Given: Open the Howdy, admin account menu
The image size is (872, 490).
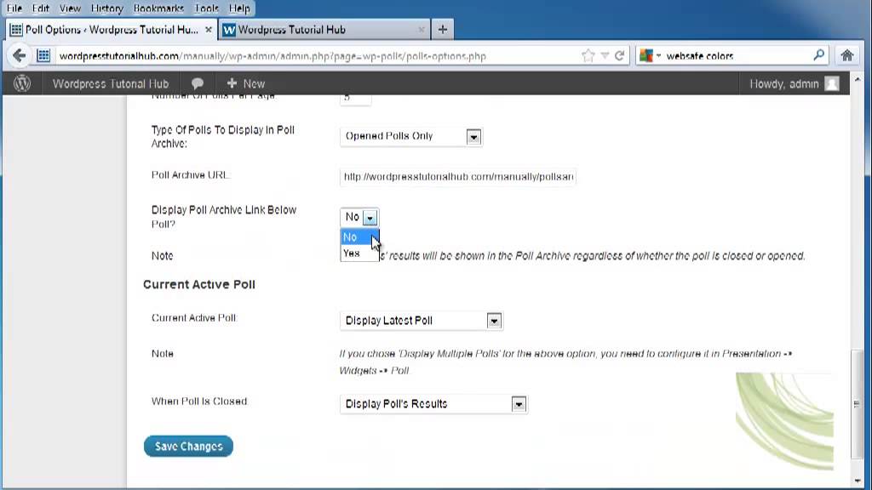Looking at the screenshot, I should [x=795, y=84].
